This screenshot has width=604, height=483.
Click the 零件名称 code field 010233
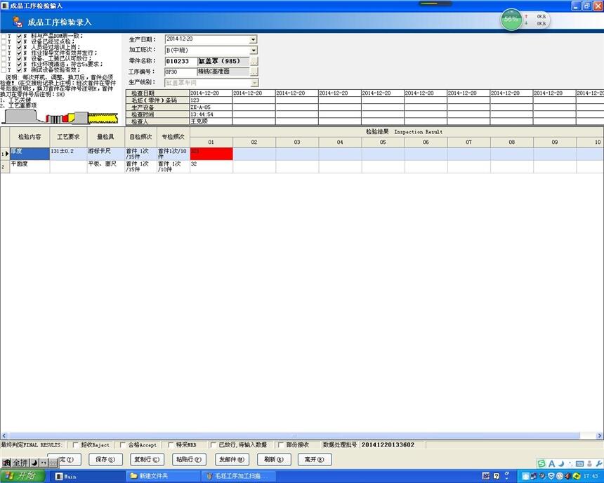pos(180,61)
